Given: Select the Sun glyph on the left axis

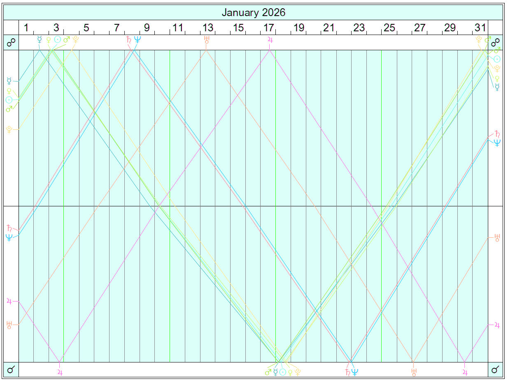Looking at the screenshot, I should (9, 100).
